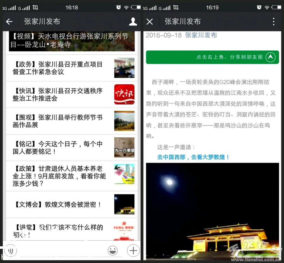This screenshot has height=263, width=284.
Task: Tap the back arrow in left header
Action: [x=9, y=21]
